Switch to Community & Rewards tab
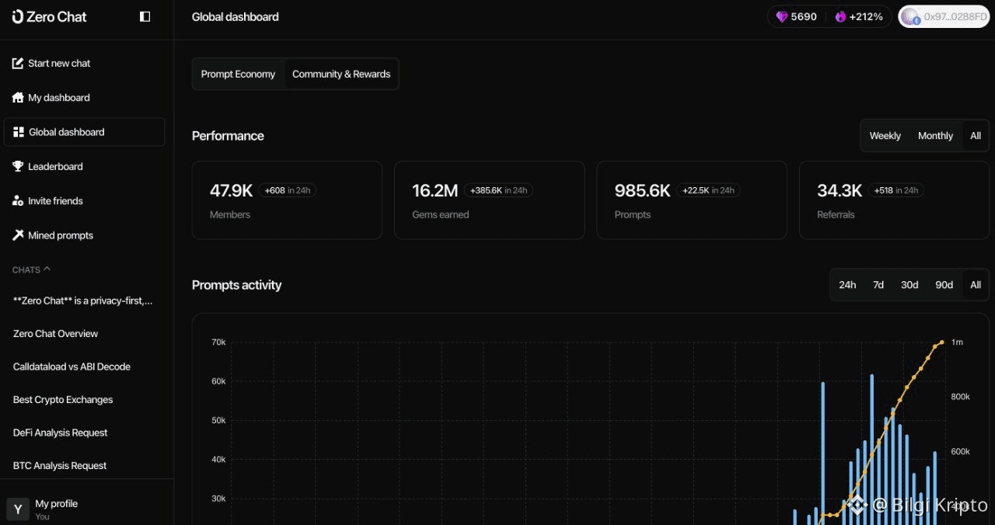Screen dimensions: 995x525 (x=341, y=75)
